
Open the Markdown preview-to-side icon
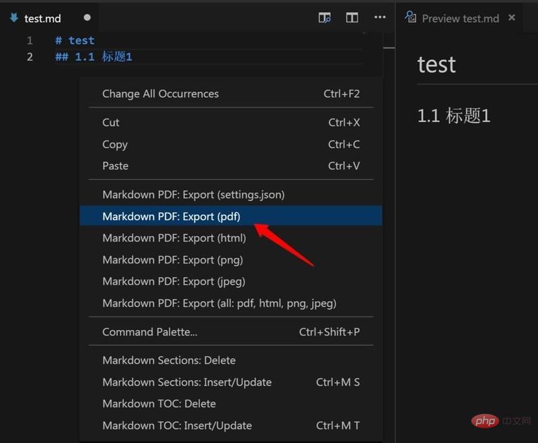pyautogui.click(x=325, y=17)
